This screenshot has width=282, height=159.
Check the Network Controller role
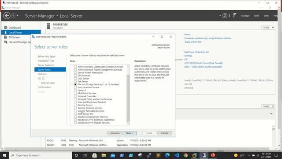click(x=75, y=96)
